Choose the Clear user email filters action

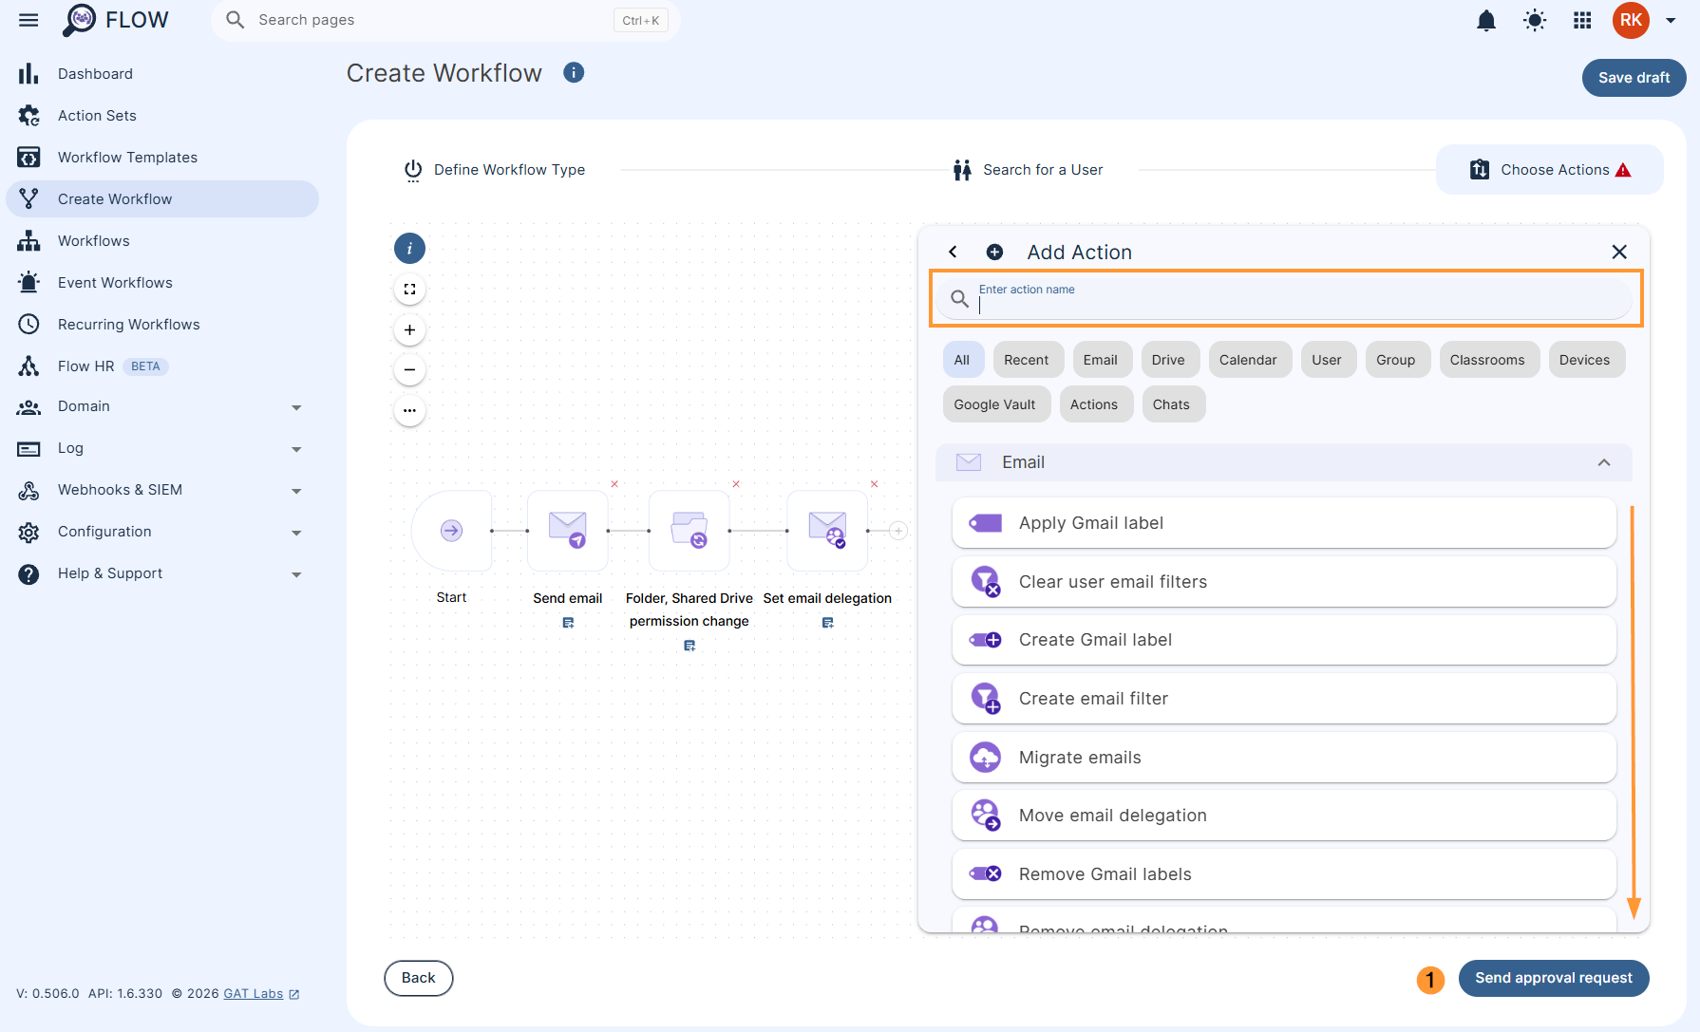pos(1284,582)
